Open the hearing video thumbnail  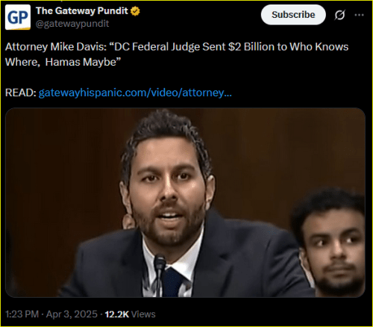pyautogui.click(x=185, y=202)
